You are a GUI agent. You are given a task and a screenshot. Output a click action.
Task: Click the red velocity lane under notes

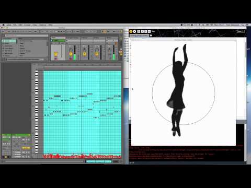(82, 156)
